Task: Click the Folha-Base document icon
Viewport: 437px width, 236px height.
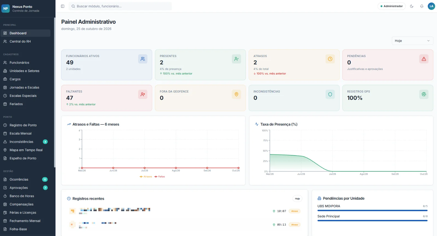Action: point(5,229)
